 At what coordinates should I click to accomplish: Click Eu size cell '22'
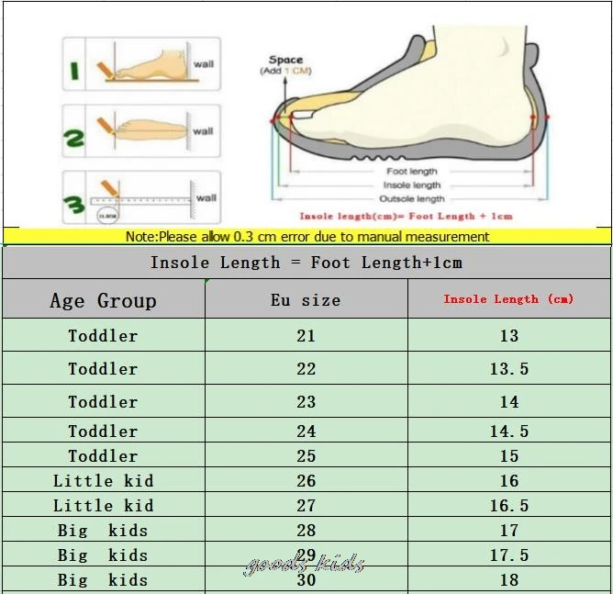306,368
